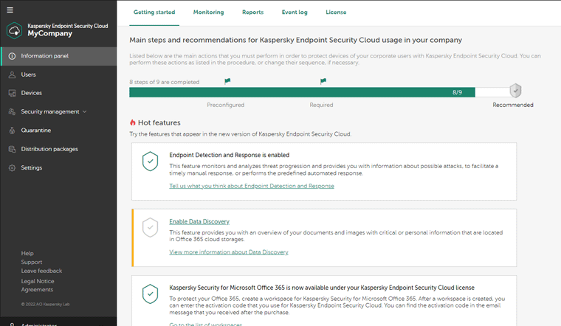Open the Legal Notice link
Image resolution: width=561 pixels, height=326 pixels.
click(x=38, y=281)
